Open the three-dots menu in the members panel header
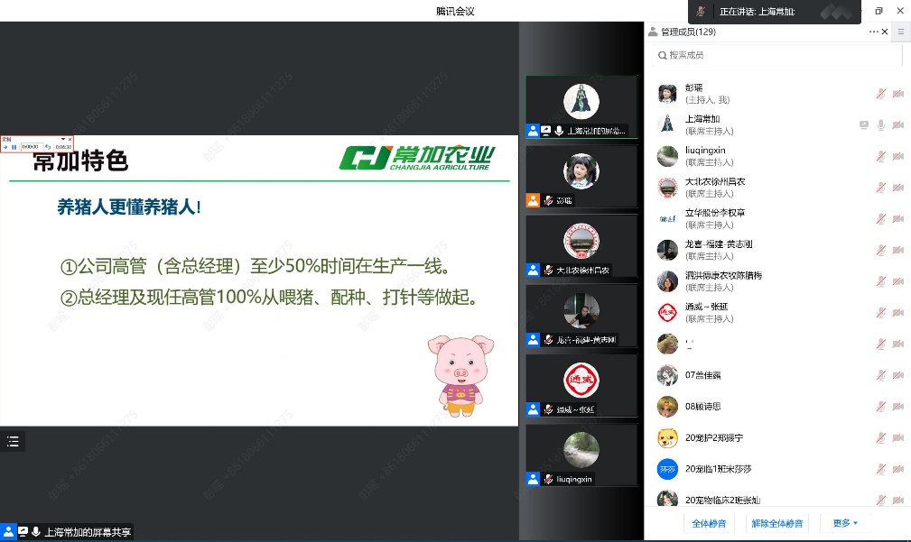This screenshot has width=911, height=542. [873, 32]
